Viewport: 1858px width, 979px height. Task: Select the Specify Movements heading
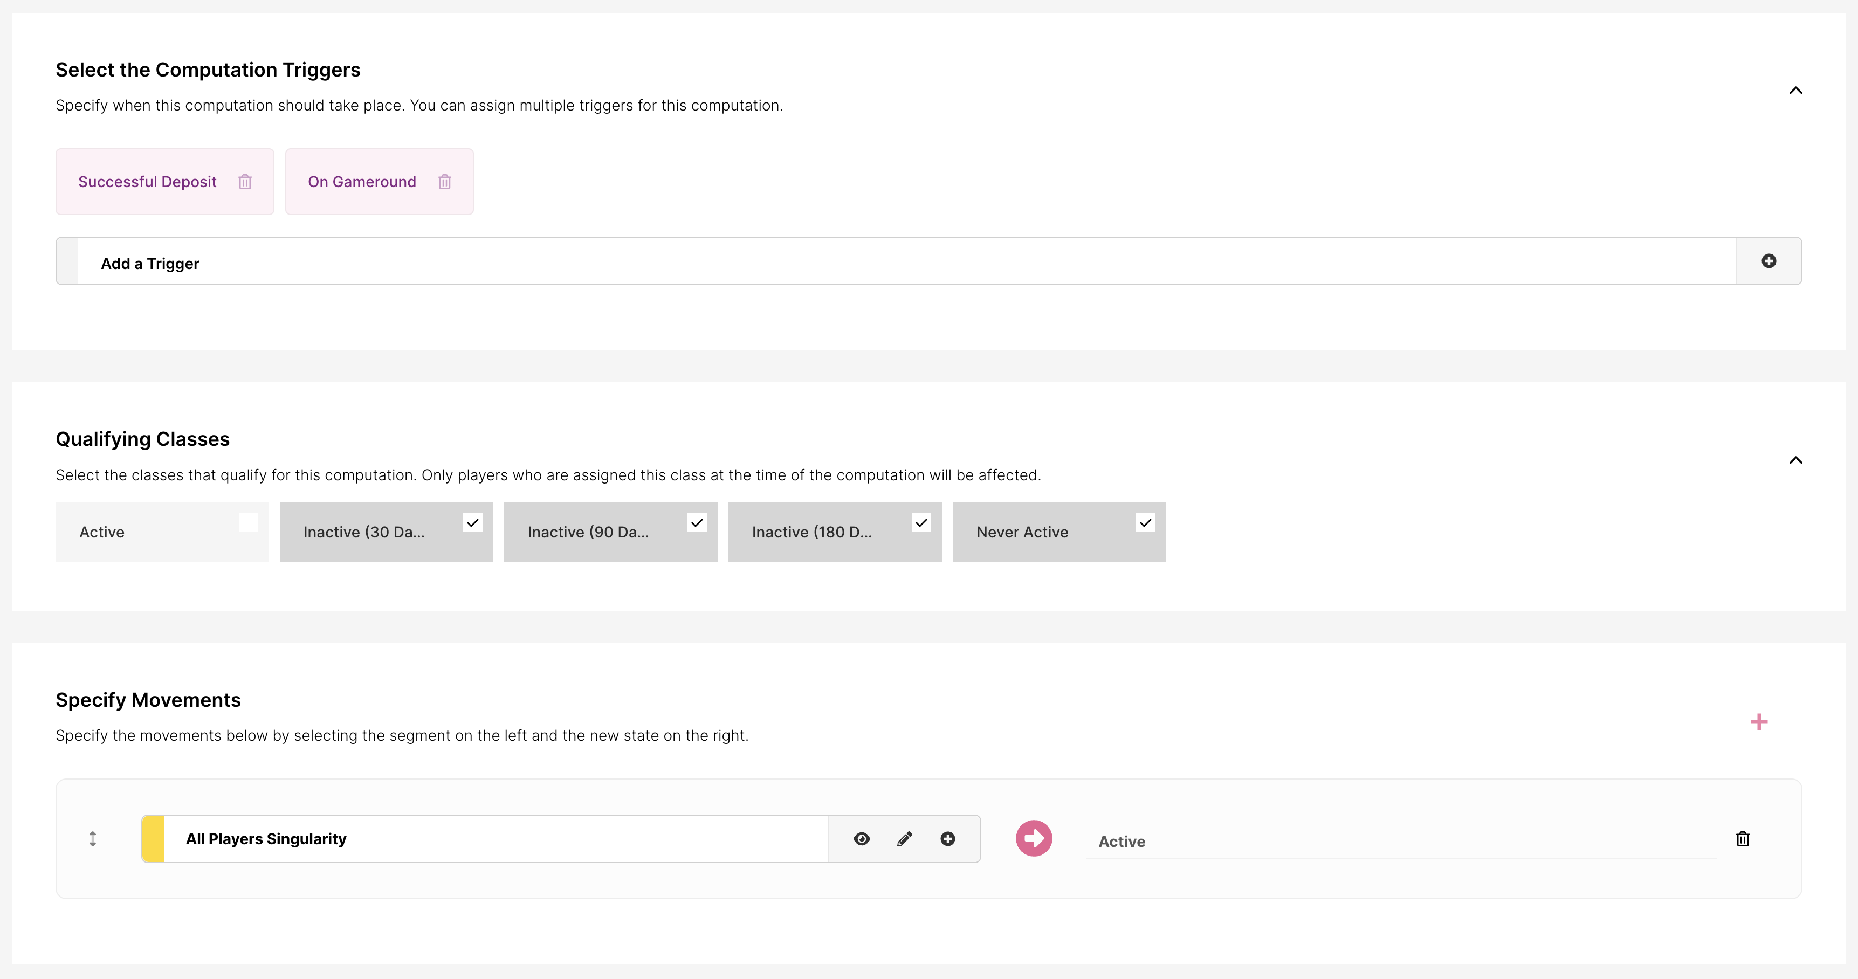pos(148,700)
